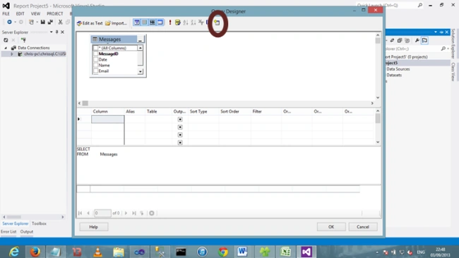Open Solution Explorer search options dropdown

point(448,49)
